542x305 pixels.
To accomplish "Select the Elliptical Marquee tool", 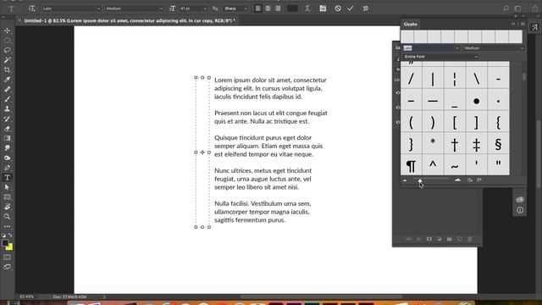I will (7, 41).
